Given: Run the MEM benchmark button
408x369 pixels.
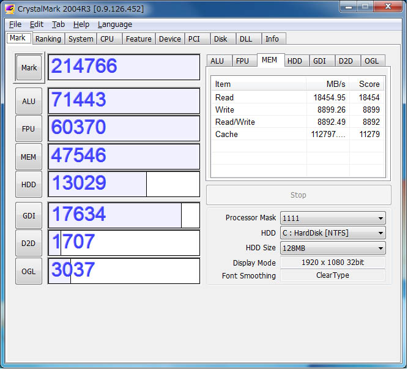Looking at the screenshot, I should 29,157.
